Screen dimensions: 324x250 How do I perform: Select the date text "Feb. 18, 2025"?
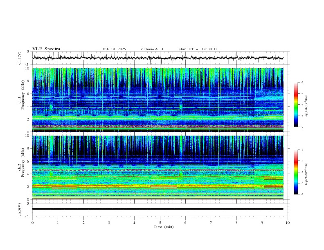click(114, 49)
